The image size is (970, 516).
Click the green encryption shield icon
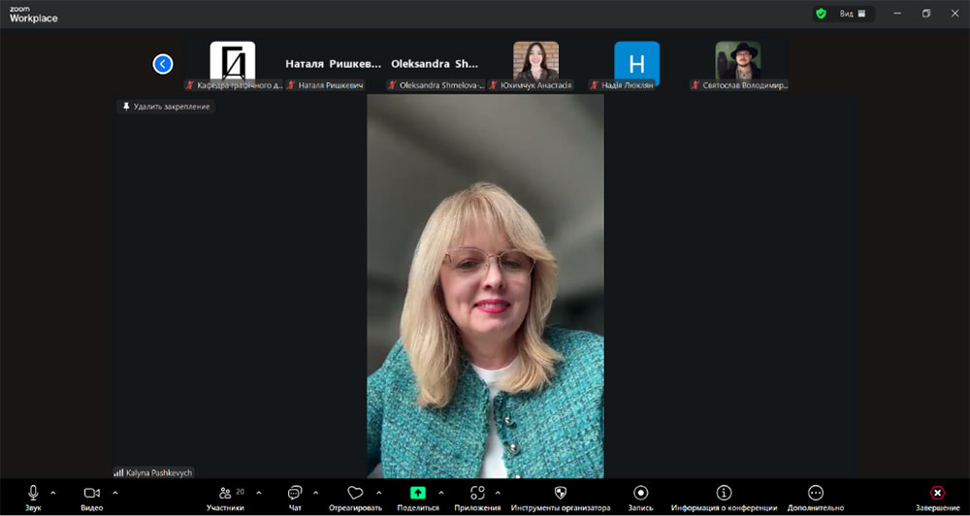click(x=821, y=14)
